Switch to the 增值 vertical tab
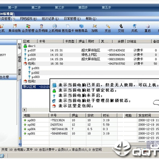Viewport: 159px width, 159px height. pos(19,59)
